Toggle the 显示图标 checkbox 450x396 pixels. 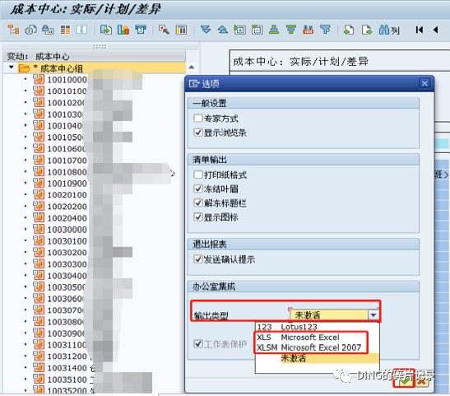(x=198, y=217)
